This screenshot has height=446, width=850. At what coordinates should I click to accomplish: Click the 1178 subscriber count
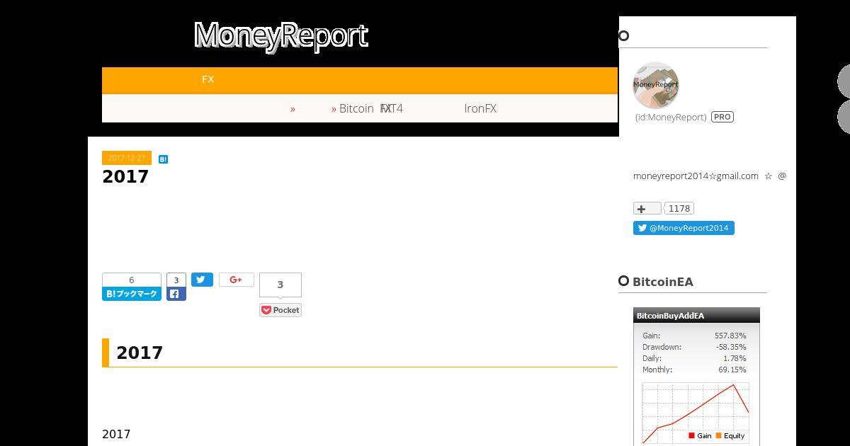coord(679,208)
